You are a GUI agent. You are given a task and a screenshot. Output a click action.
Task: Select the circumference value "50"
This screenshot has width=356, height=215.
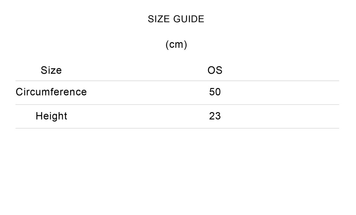coord(215,92)
